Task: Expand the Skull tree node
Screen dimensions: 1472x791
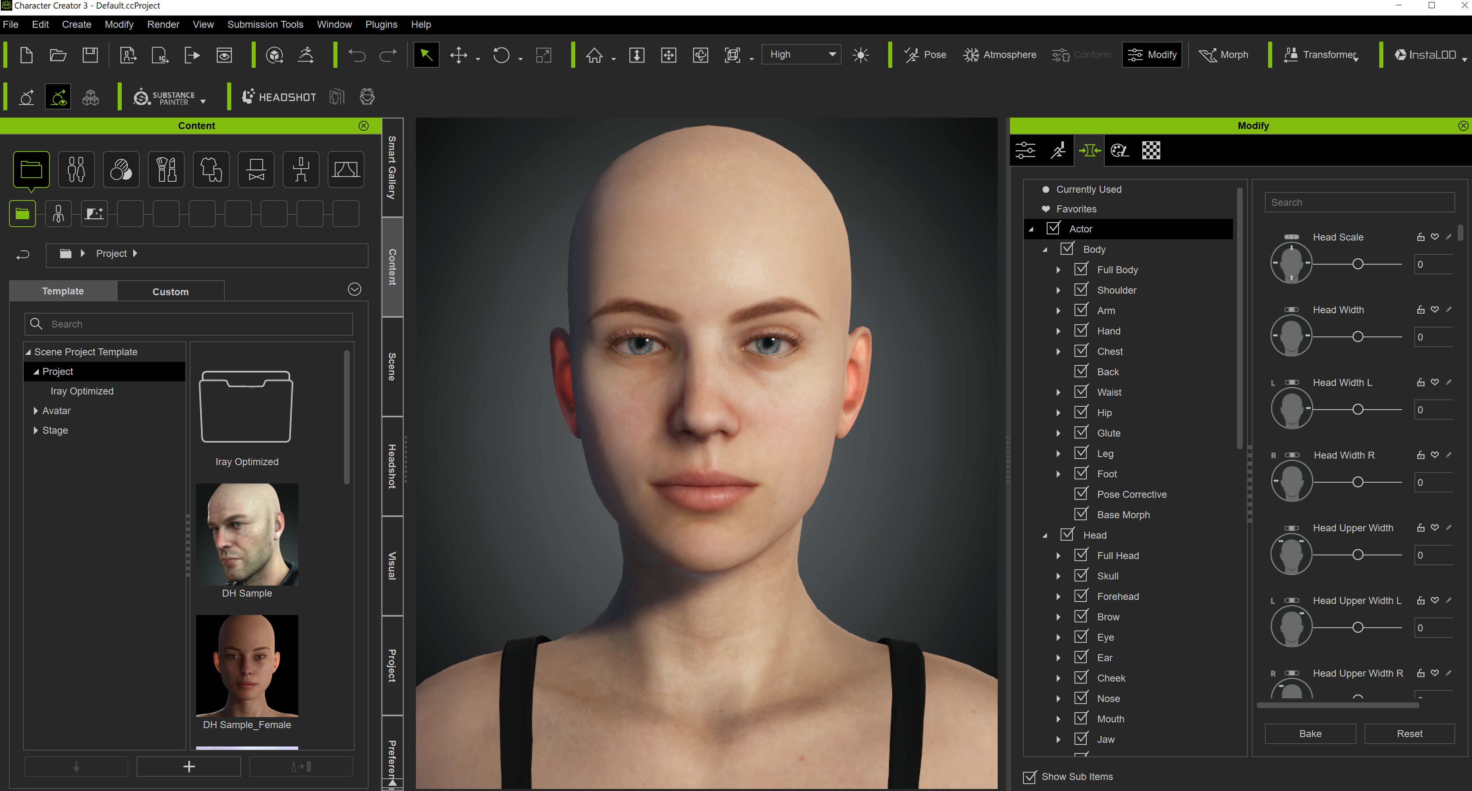Action: click(x=1058, y=576)
